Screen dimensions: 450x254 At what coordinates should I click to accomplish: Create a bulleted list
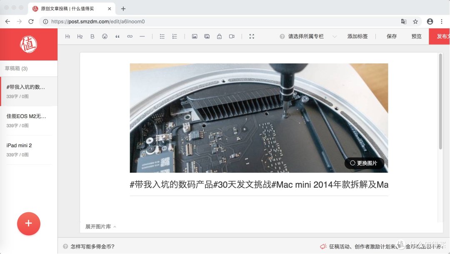pyautogui.click(x=162, y=36)
